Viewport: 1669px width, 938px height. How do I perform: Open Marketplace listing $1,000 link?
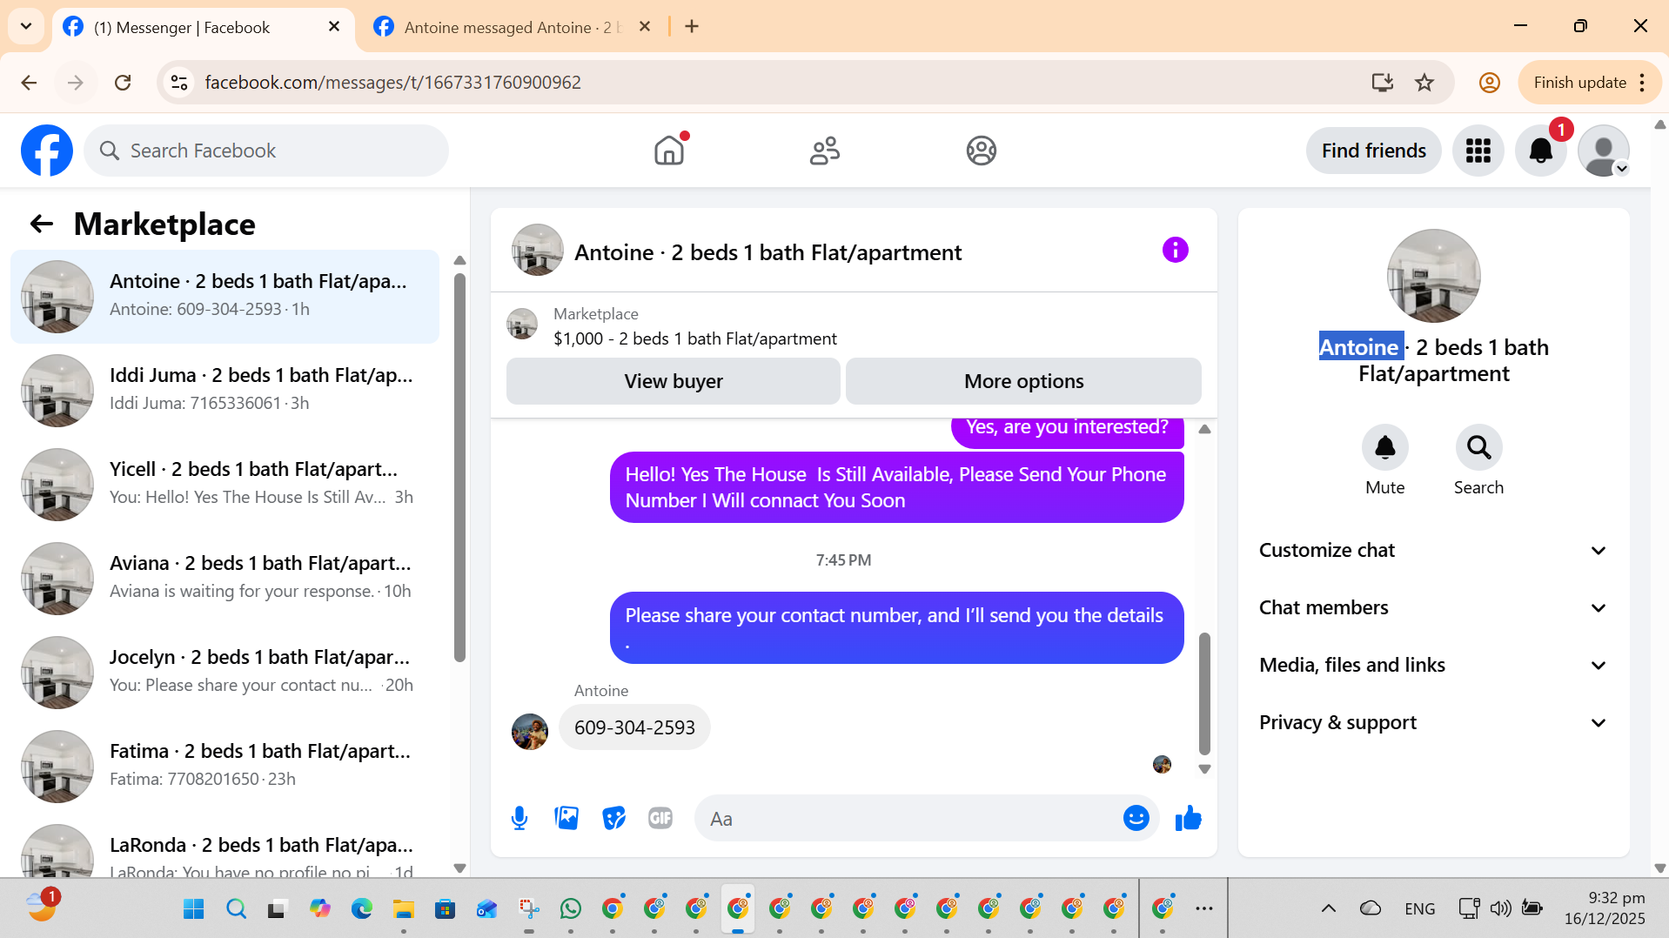(695, 338)
